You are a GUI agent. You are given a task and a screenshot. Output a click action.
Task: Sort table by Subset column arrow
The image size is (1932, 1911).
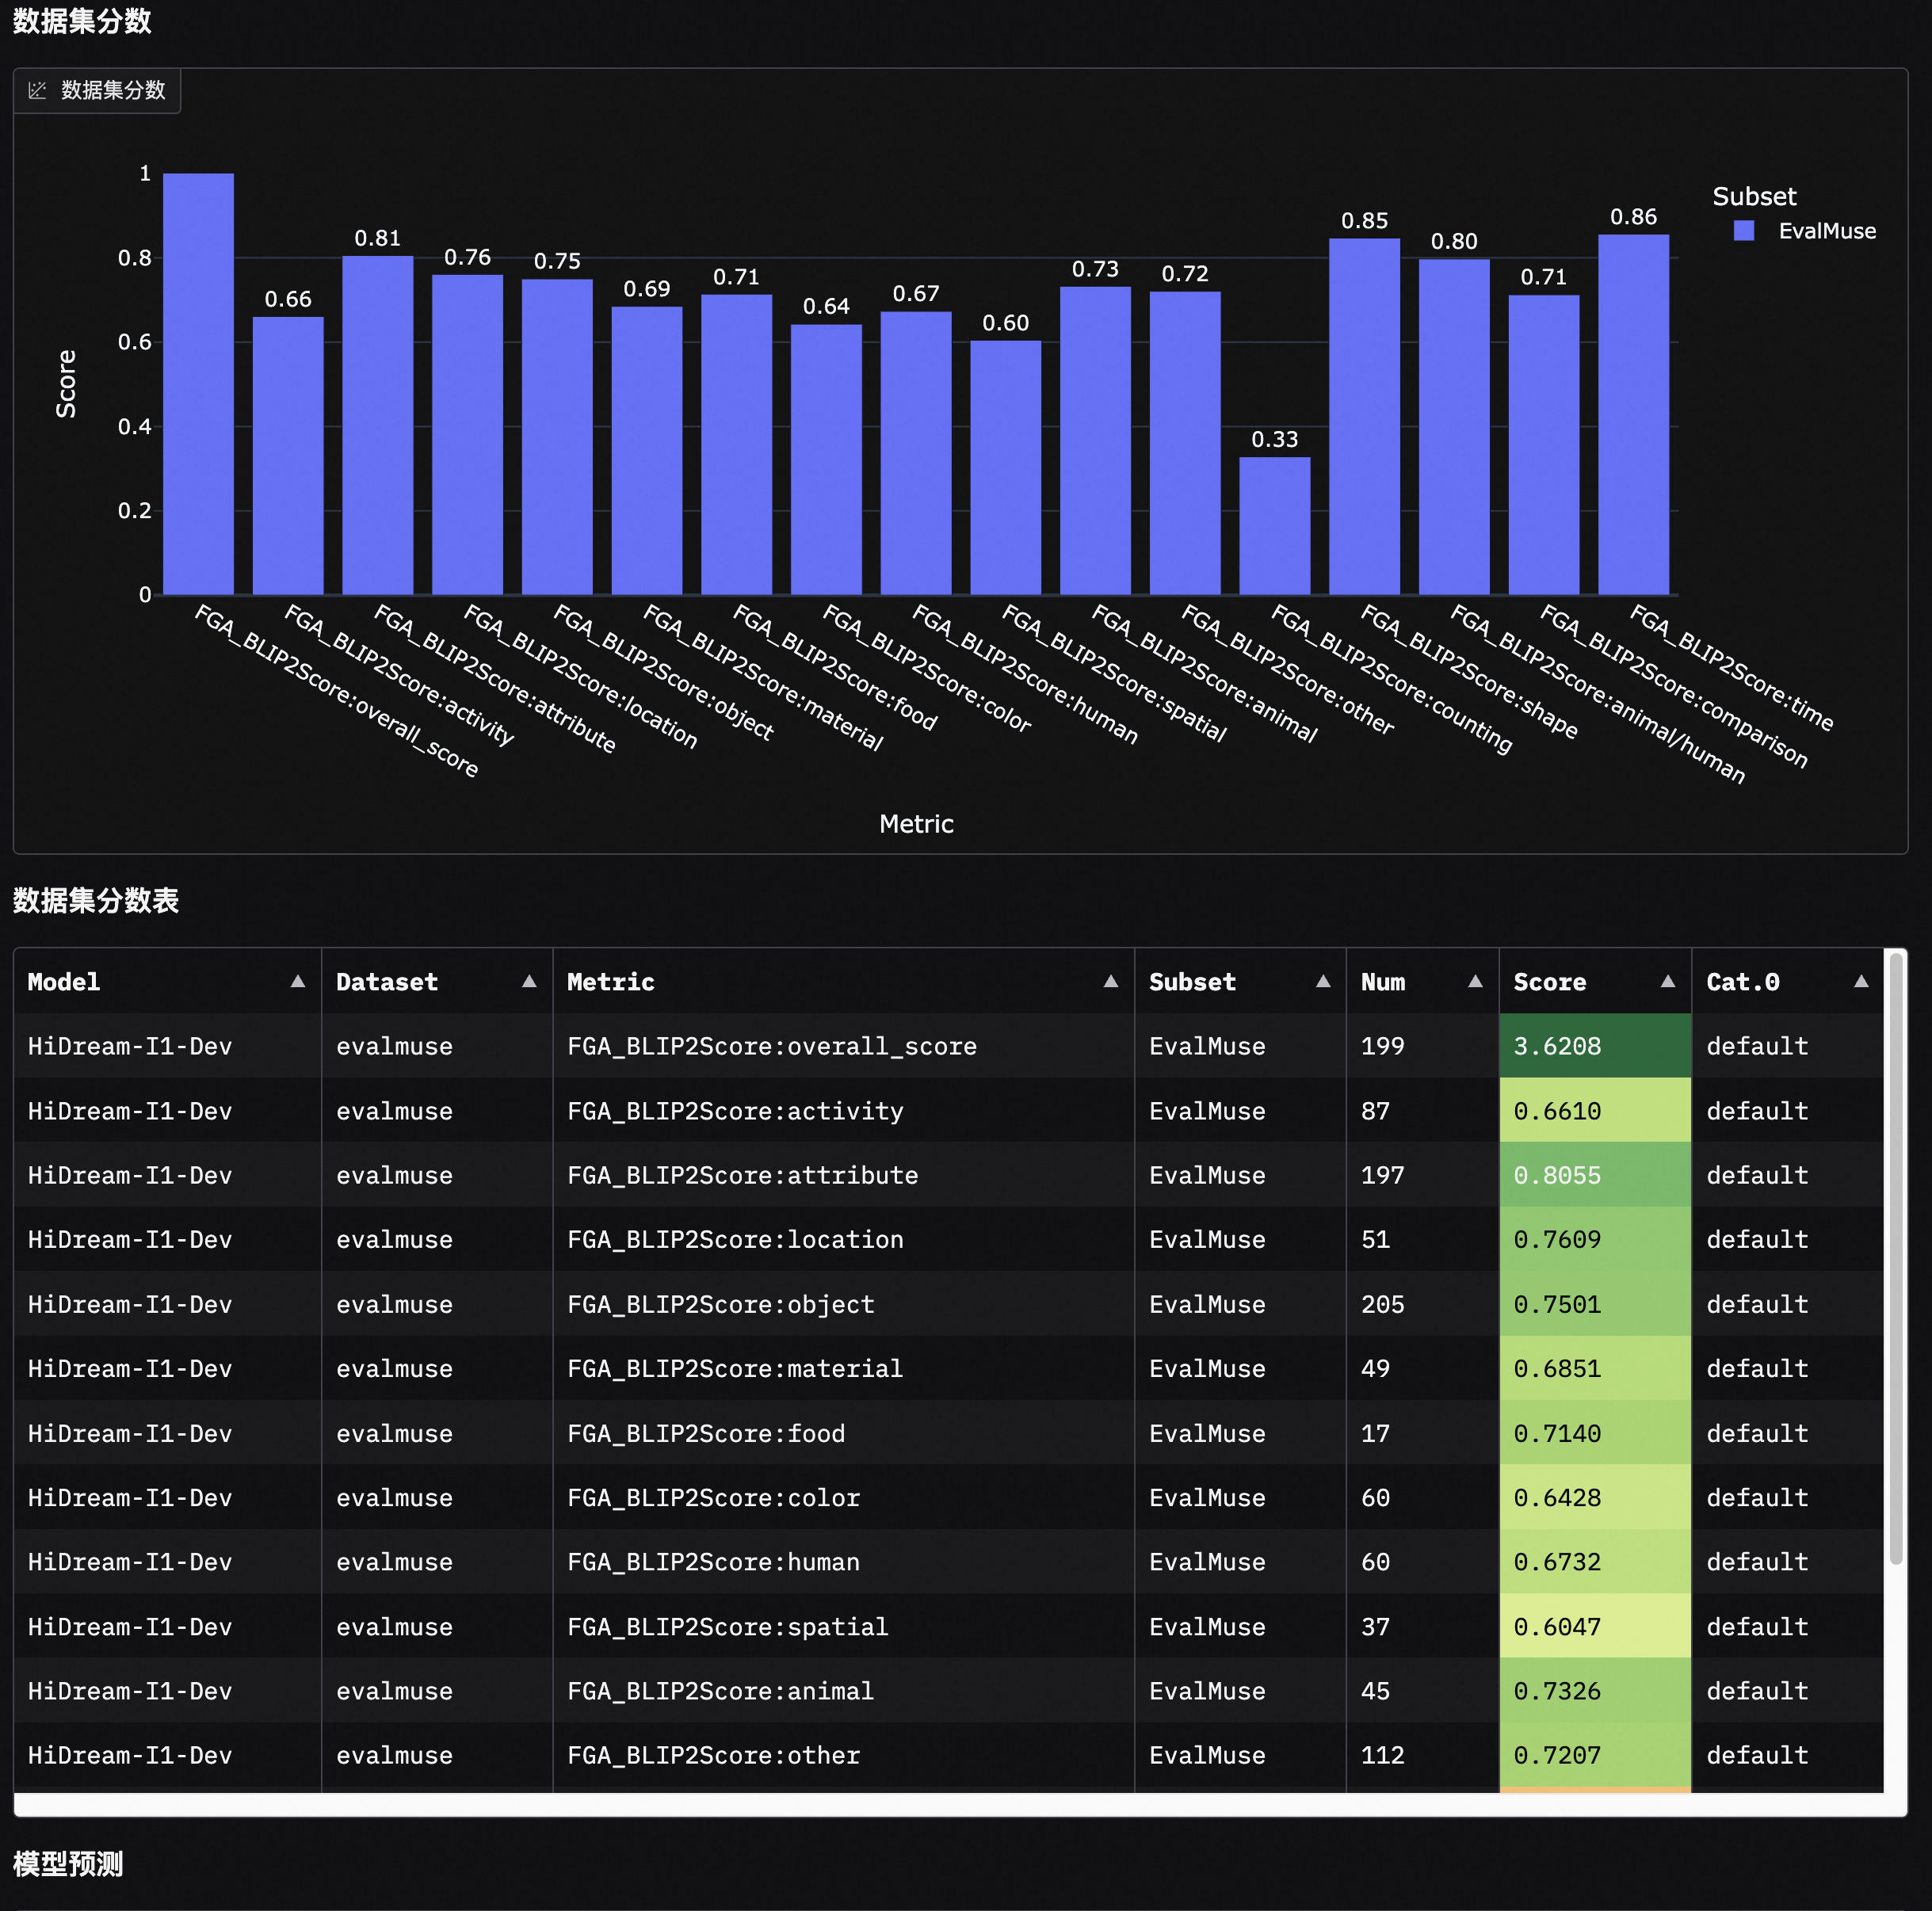[x=1323, y=981]
